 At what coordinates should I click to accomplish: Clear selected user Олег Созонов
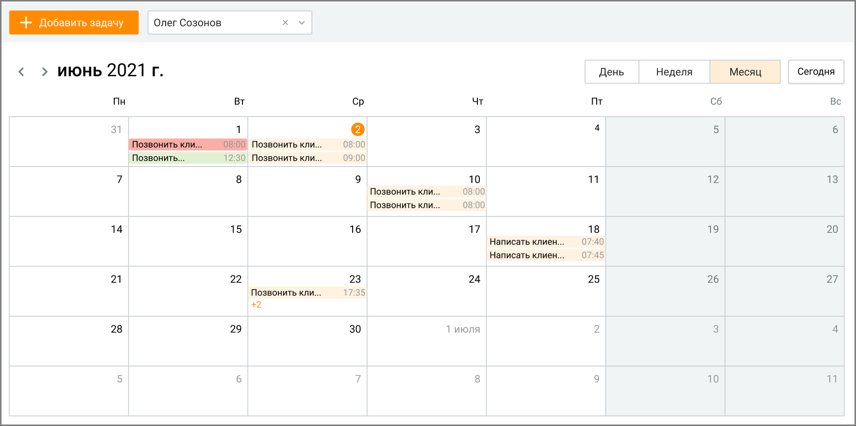[x=285, y=22]
